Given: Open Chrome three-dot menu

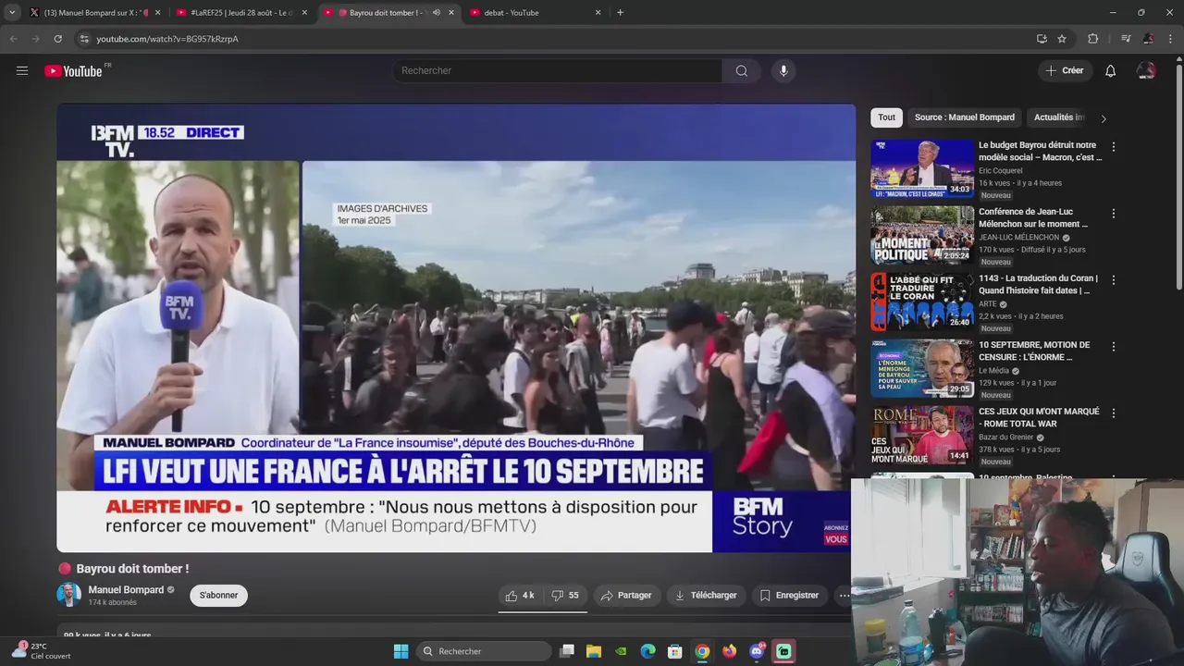Looking at the screenshot, I should click(1171, 39).
